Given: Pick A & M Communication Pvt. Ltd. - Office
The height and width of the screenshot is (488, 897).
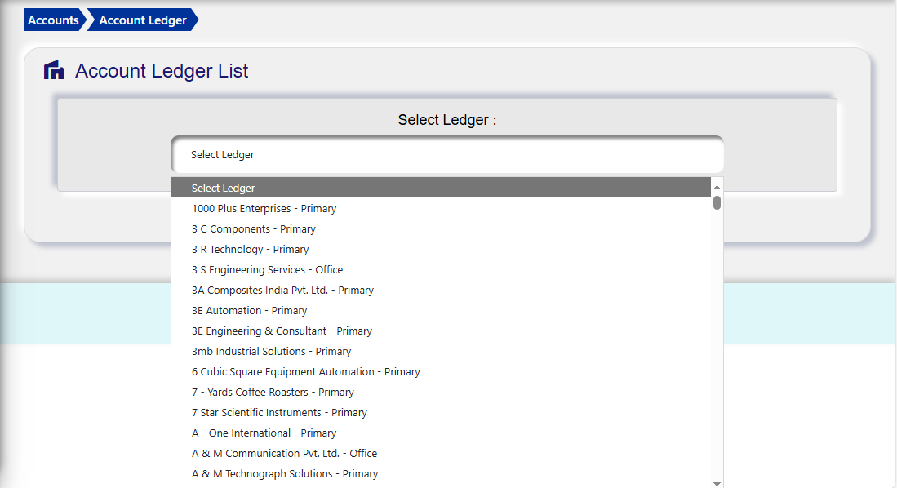Looking at the screenshot, I should click(282, 453).
